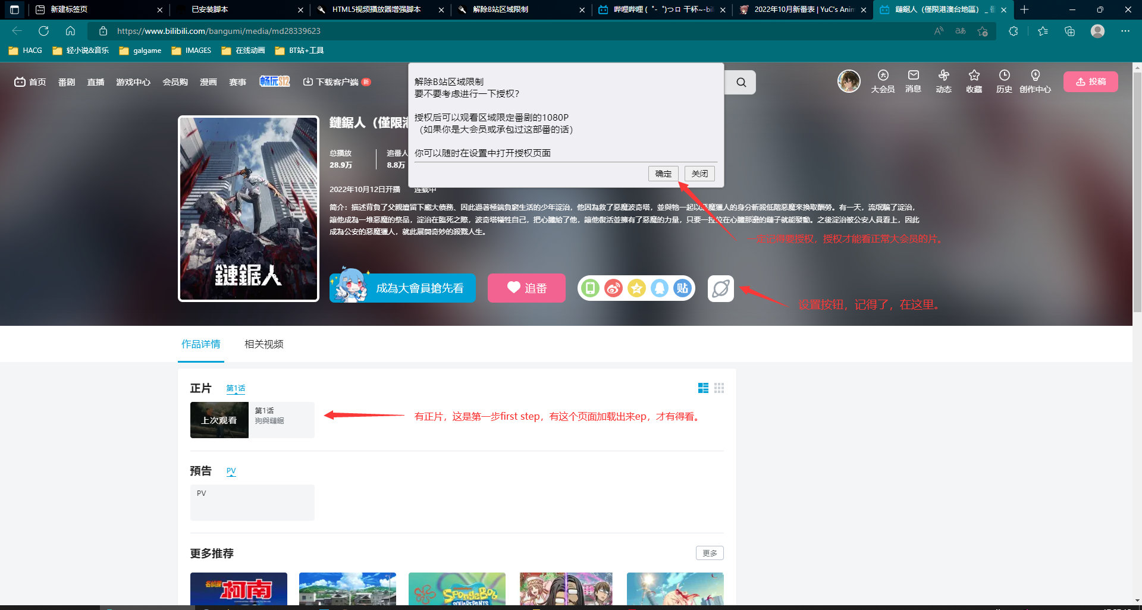This screenshot has height=610, width=1142.
Task: Click the search magnifier icon
Action: coord(741,83)
